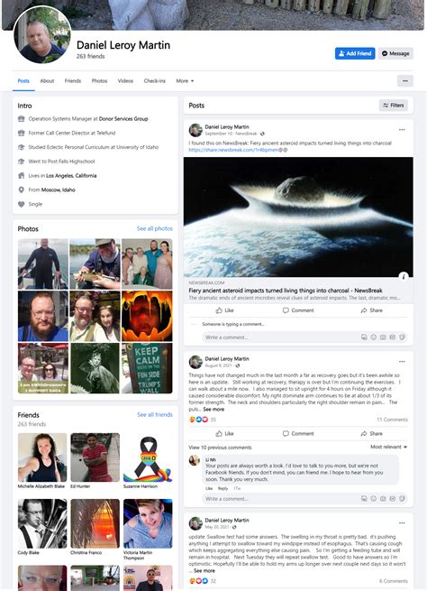The width and height of the screenshot is (427, 591).
Task: Open three-dot menu on August recovery post
Action: coord(402,361)
